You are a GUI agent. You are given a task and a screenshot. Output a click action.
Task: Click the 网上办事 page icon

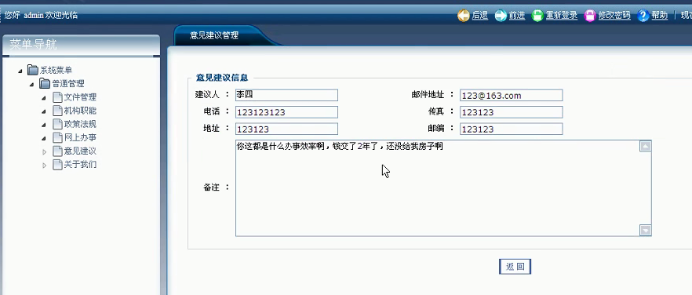tap(57, 137)
